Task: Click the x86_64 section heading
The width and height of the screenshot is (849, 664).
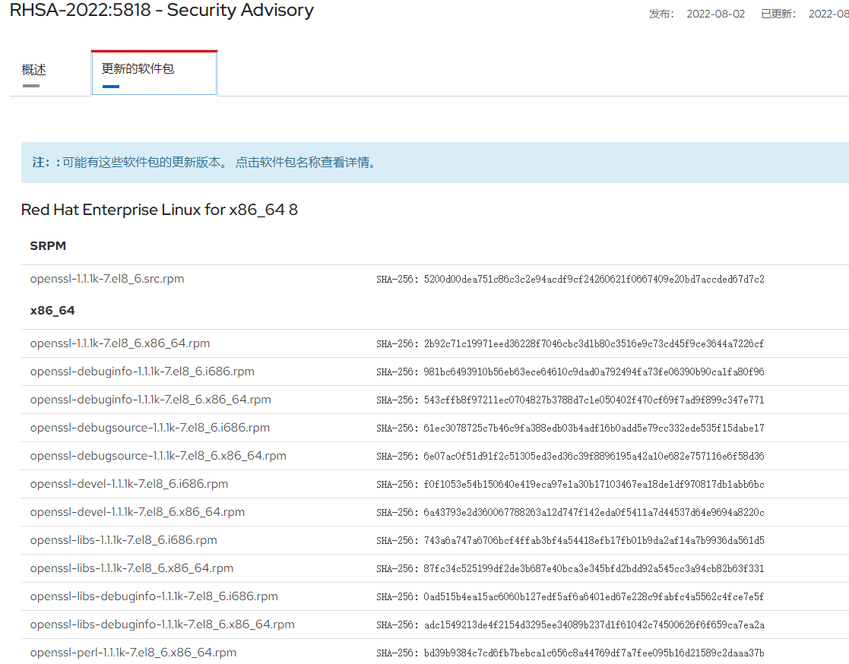Action: pyautogui.click(x=52, y=311)
